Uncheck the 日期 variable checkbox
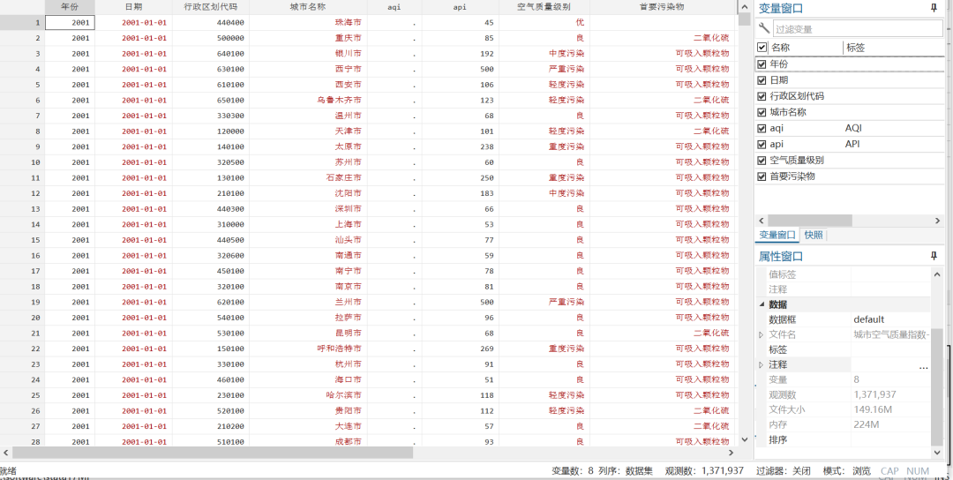Viewport: 953px width, 480px height. tap(762, 80)
